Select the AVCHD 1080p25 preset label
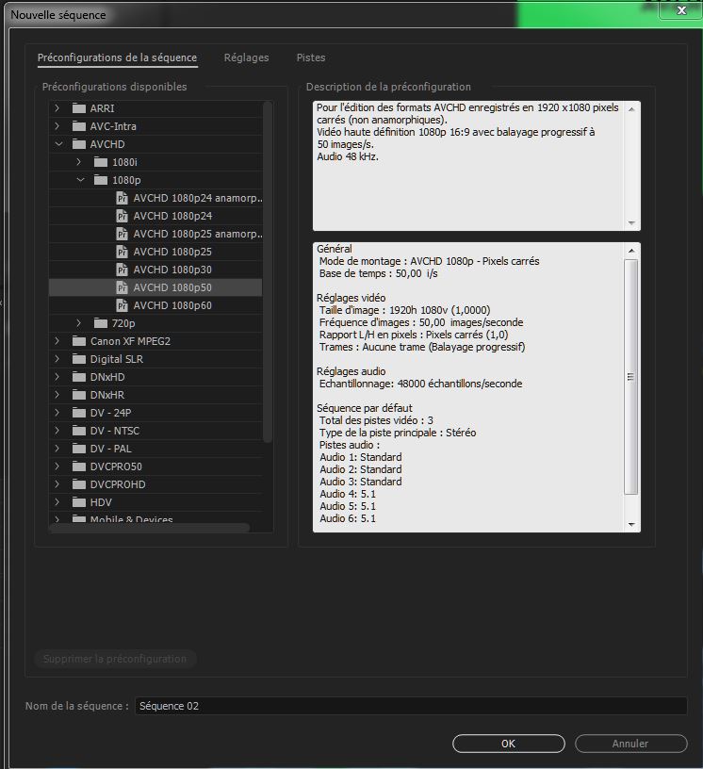This screenshot has width=703, height=769. (172, 252)
